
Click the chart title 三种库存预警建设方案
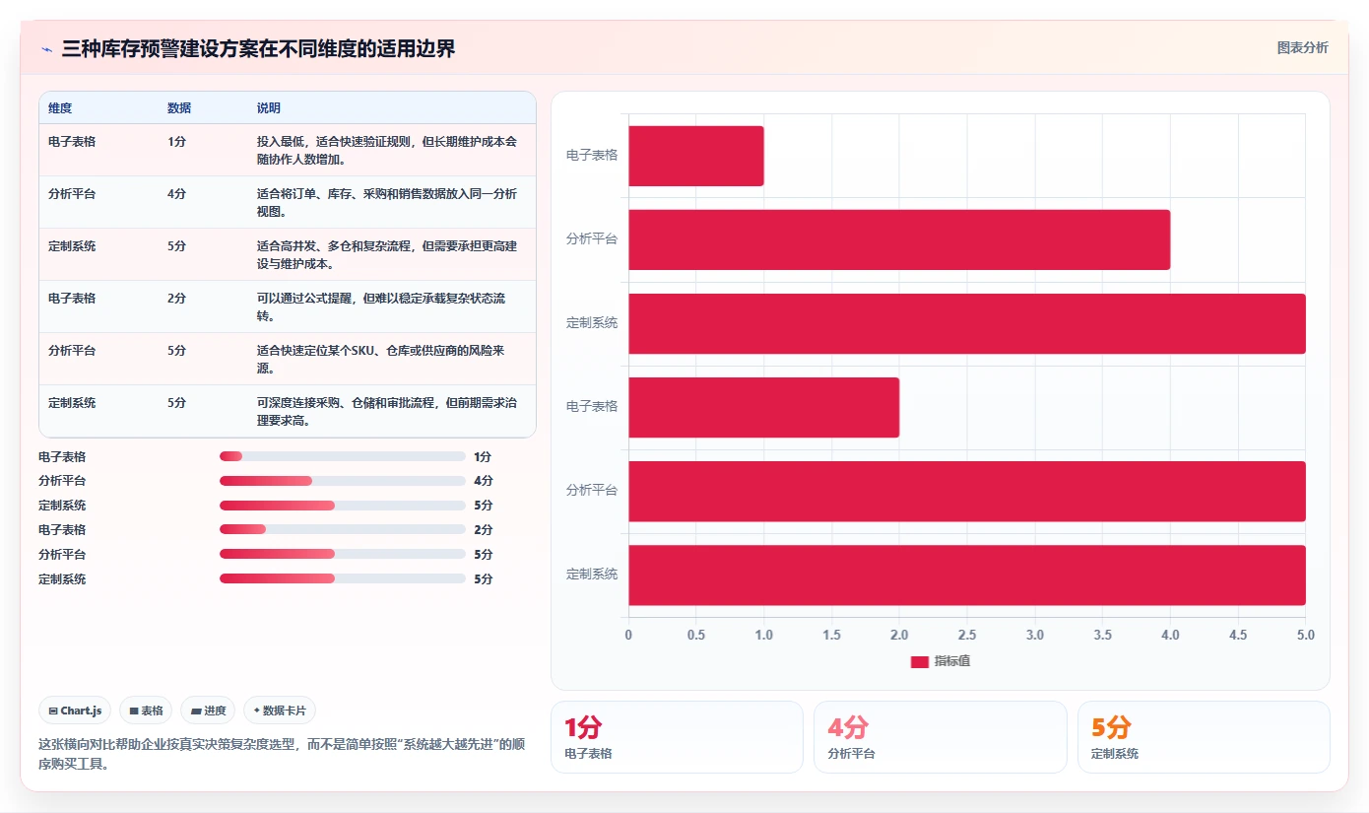coord(258,48)
